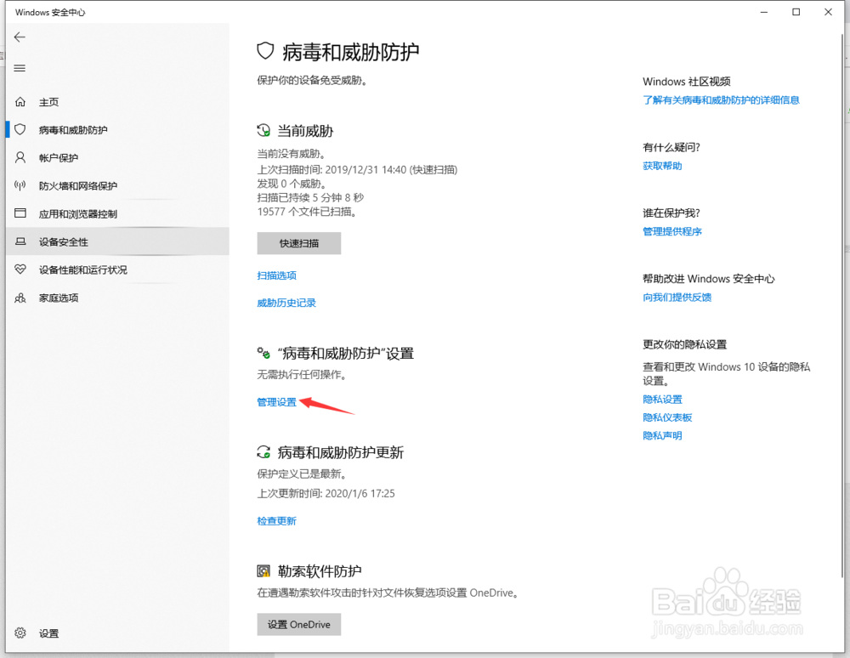This screenshot has width=850, height=658.
Task: Click the refresh icon beside 病毒和威胁防护更新
Action: click(x=263, y=451)
